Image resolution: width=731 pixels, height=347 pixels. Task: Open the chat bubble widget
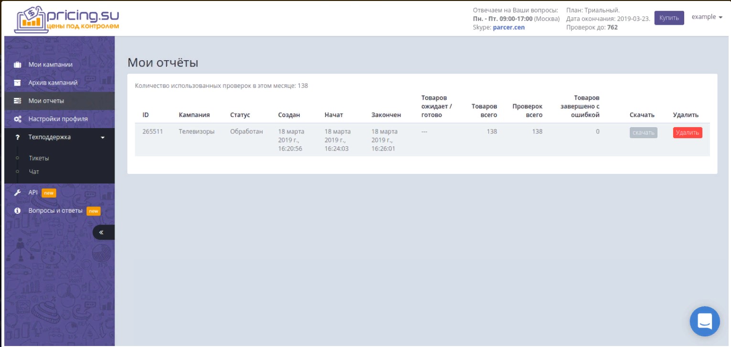(705, 321)
